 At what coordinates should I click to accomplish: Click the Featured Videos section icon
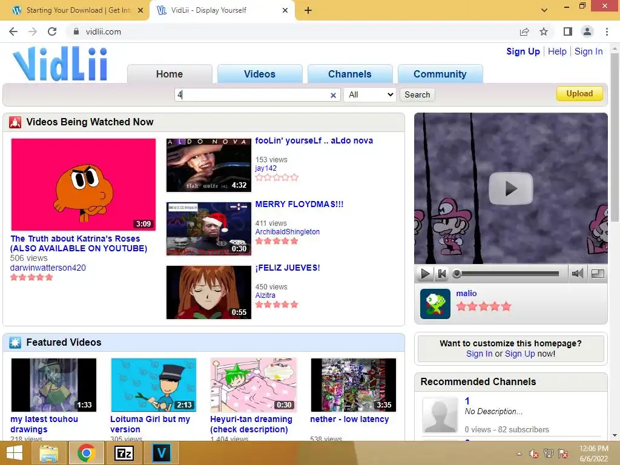[x=15, y=343]
